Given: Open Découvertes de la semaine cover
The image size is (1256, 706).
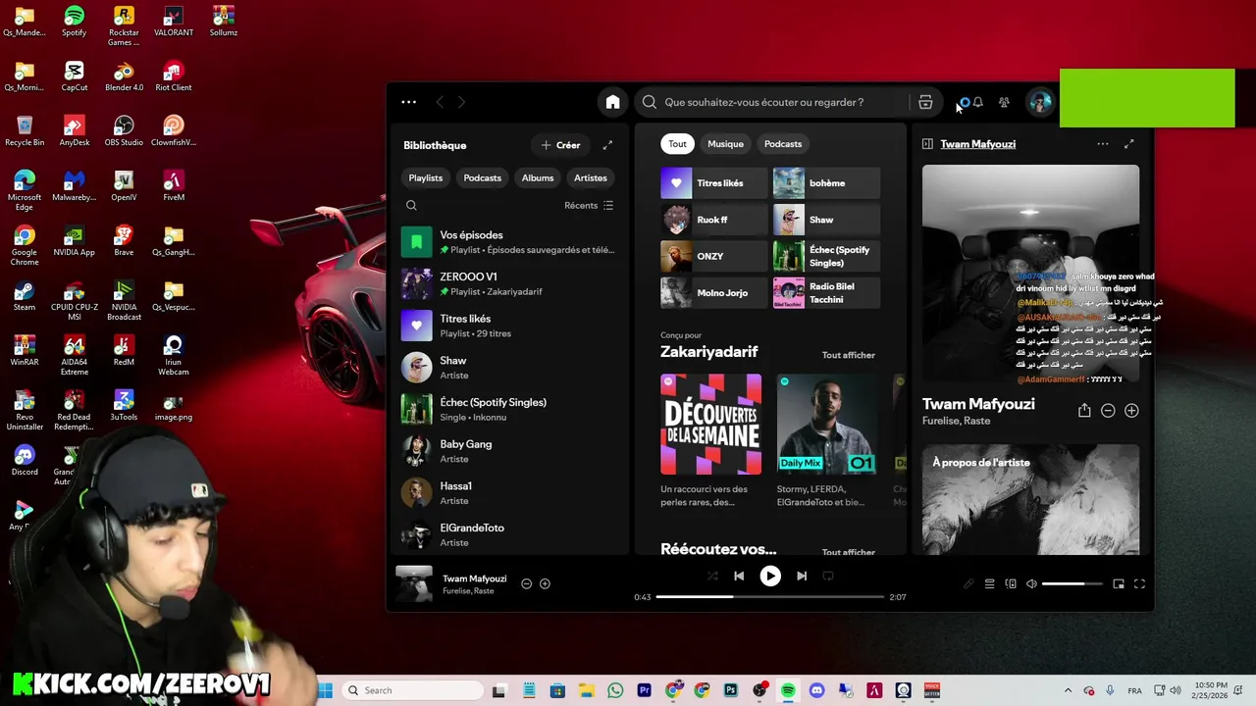Looking at the screenshot, I should pos(711,425).
